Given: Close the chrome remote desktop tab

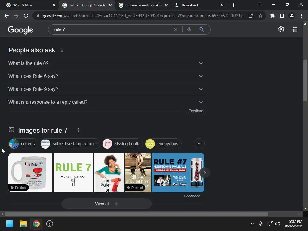Looking at the screenshot, I should [166, 5].
